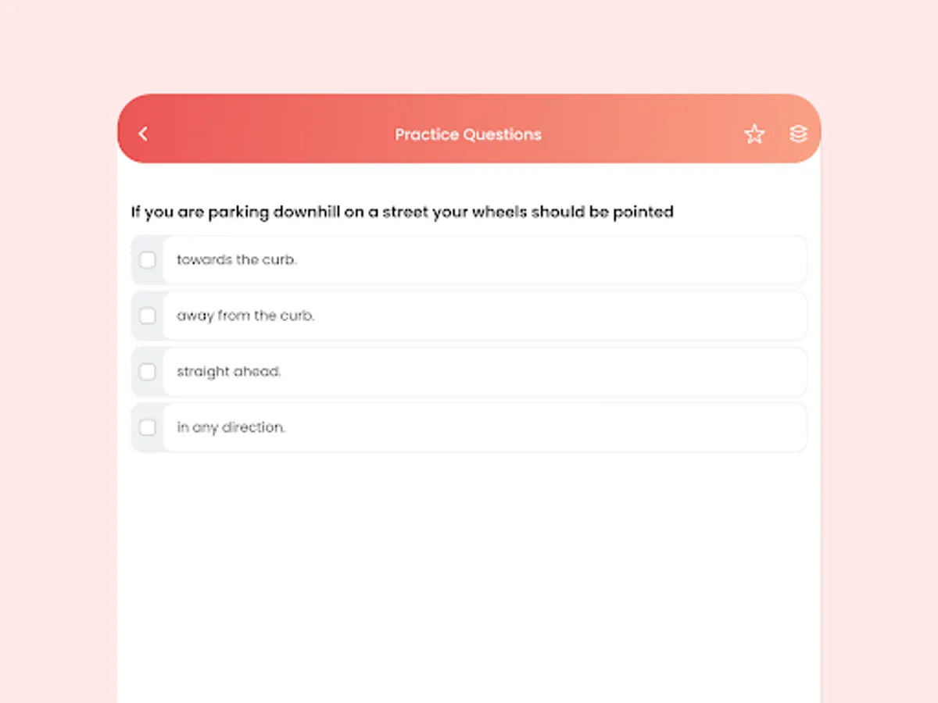Click the parking downhill question text
Viewport: 938px width, 703px height.
point(402,212)
